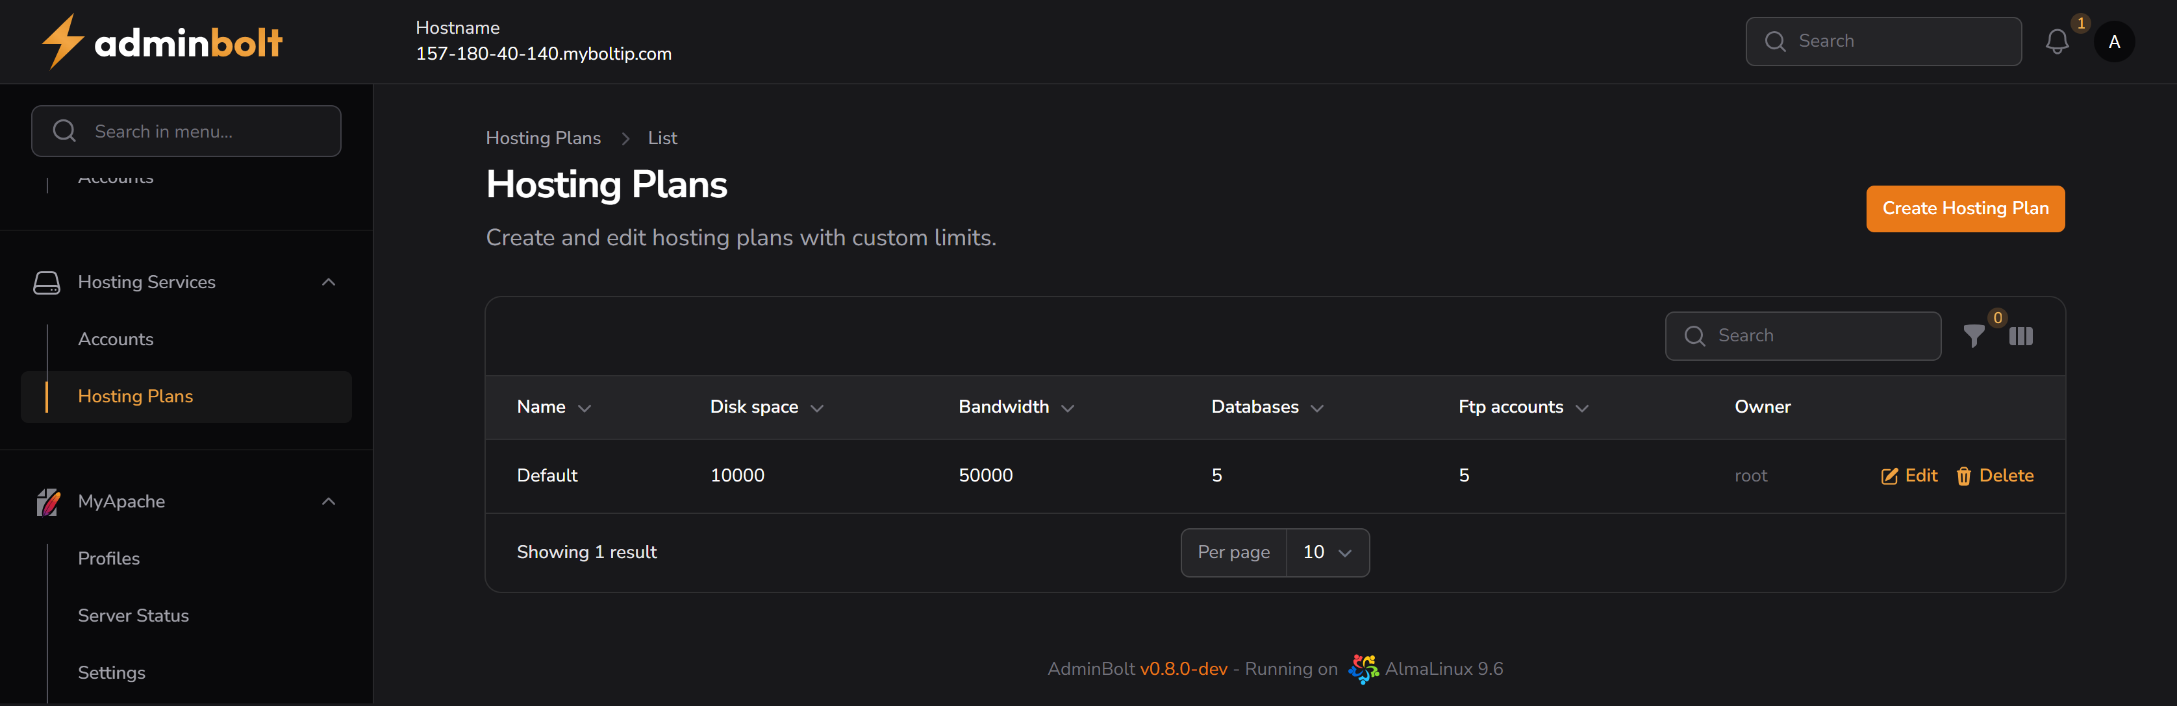Open the Per page dropdown

[x=1326, y=552]
